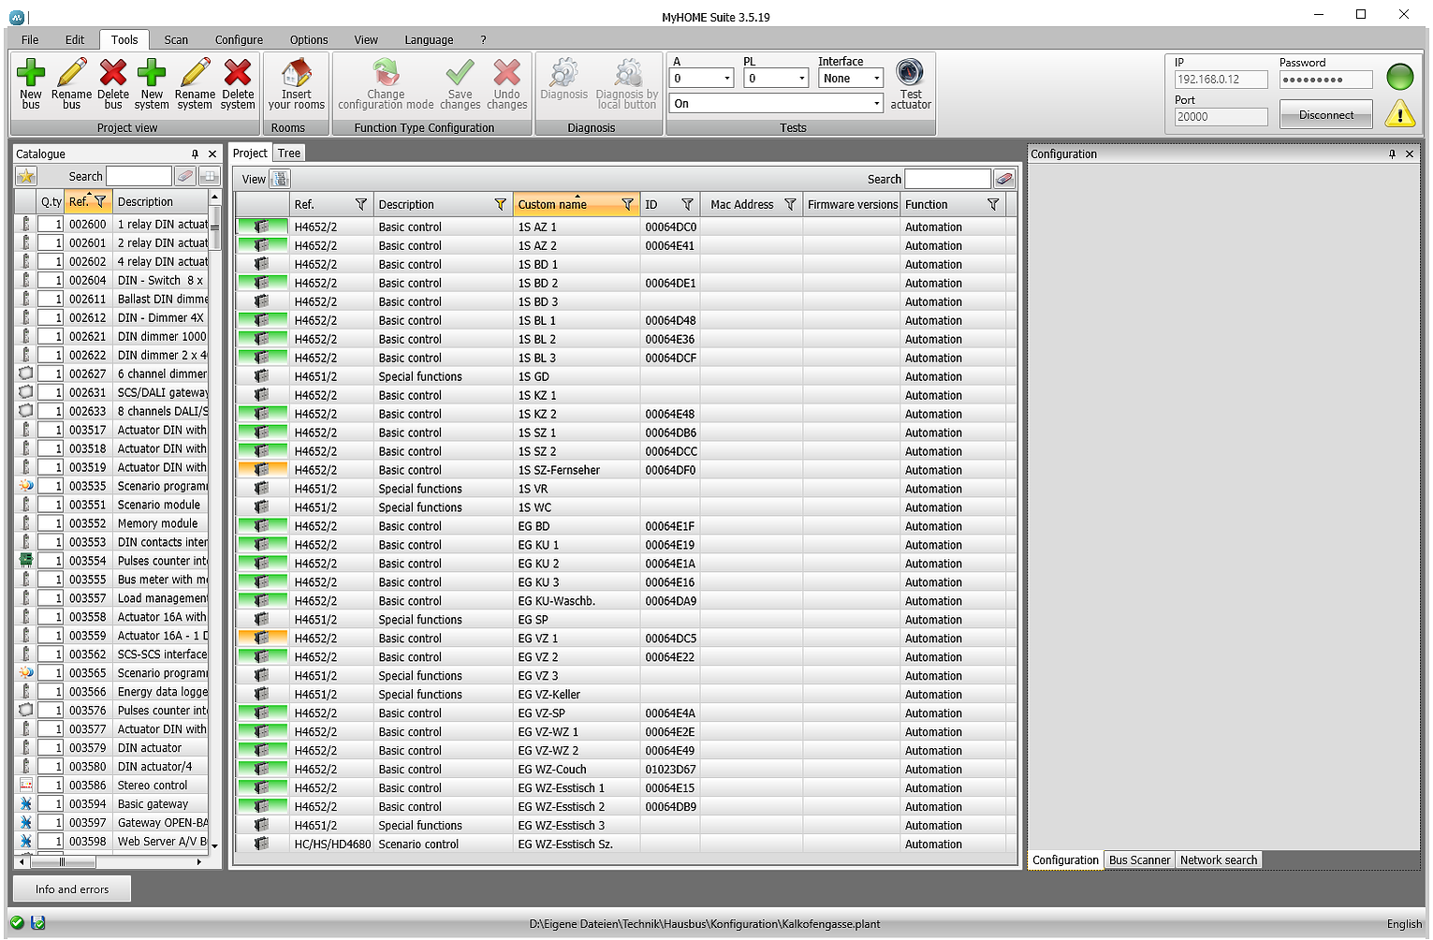Screen dimensions: 1433x940
Task: Open the Catalogue Ref. column filter
Action: 100,201
